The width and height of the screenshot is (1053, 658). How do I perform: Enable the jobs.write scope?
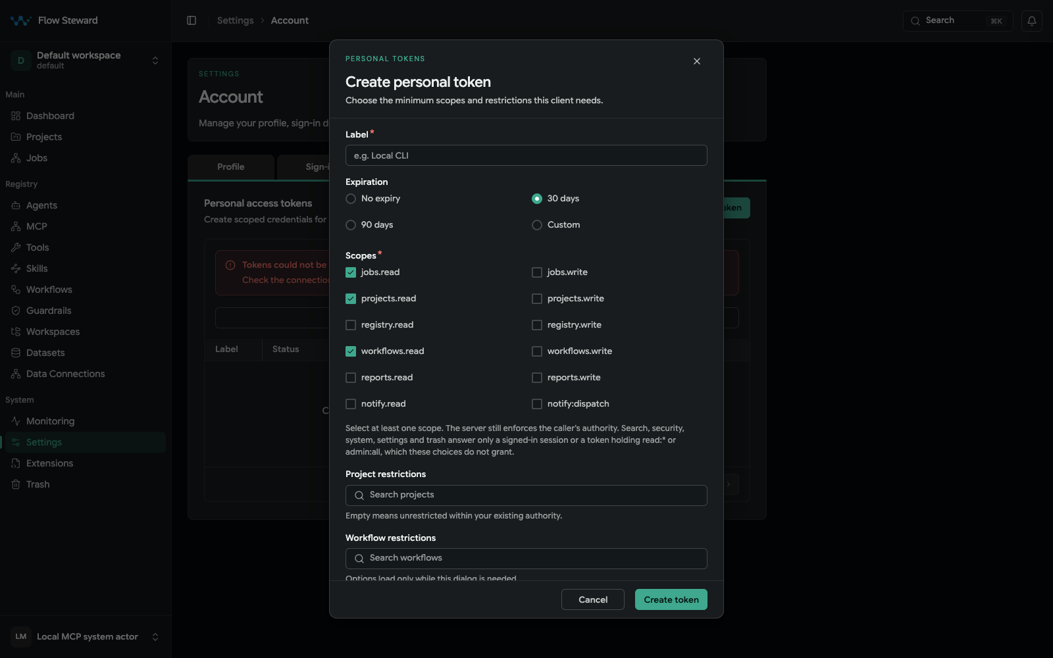pos(537,272)
